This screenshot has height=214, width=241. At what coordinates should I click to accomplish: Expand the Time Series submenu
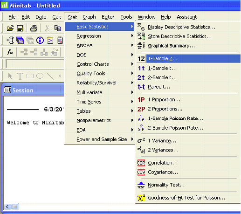click(100, 102)
